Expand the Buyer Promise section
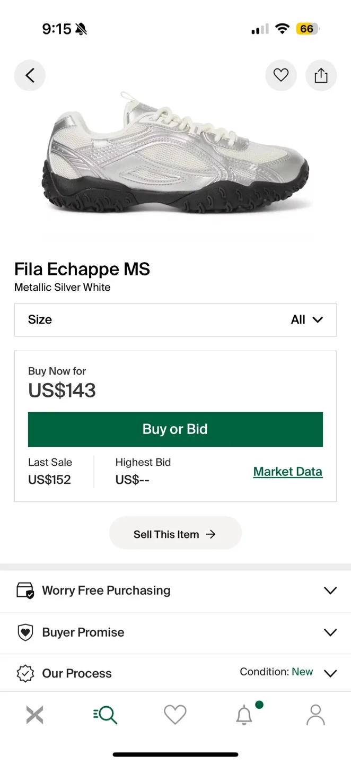The width and height of the screenshot is (351, 764). pos(330,632)
